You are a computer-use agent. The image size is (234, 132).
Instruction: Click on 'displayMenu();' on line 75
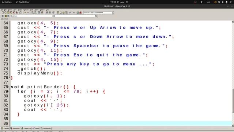click(40, 73)
